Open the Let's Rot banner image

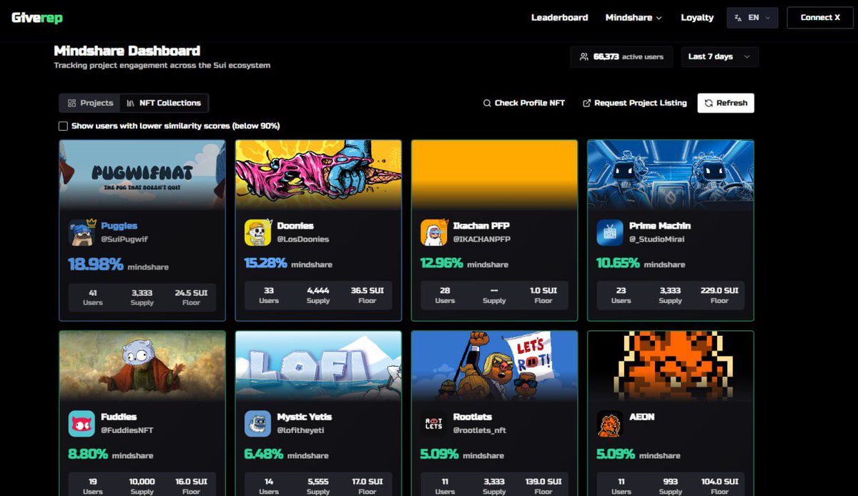pos(495,365)
